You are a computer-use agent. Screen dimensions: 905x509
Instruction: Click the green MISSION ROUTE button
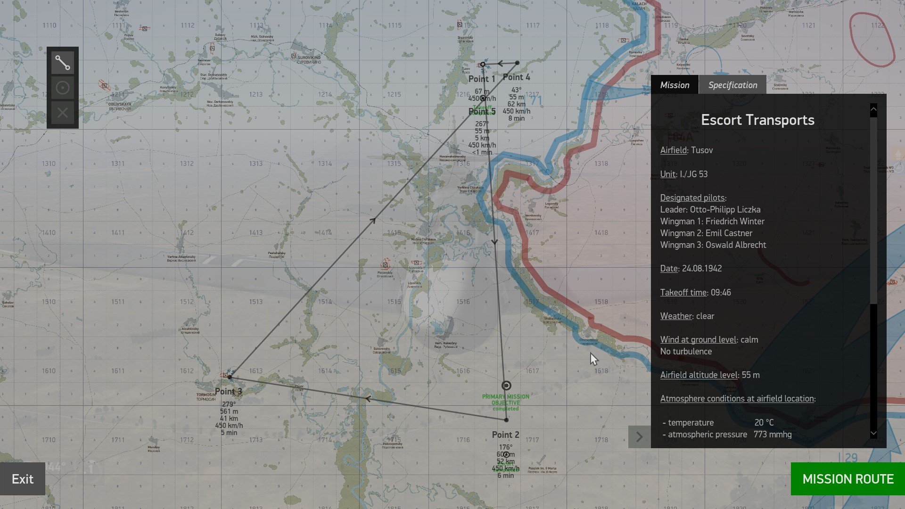tap(847, 479)
